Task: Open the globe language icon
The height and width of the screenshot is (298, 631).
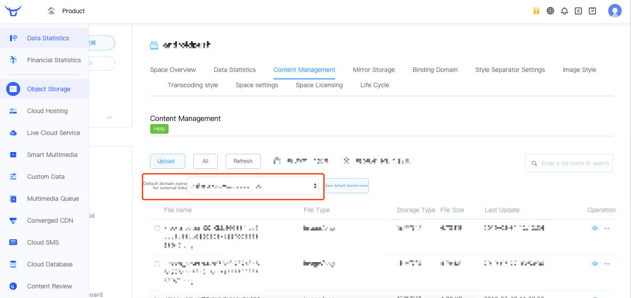Action: point(550,11)
